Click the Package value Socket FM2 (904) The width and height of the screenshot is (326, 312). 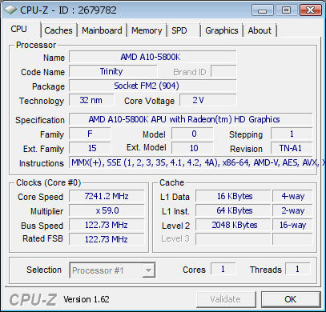153,86
